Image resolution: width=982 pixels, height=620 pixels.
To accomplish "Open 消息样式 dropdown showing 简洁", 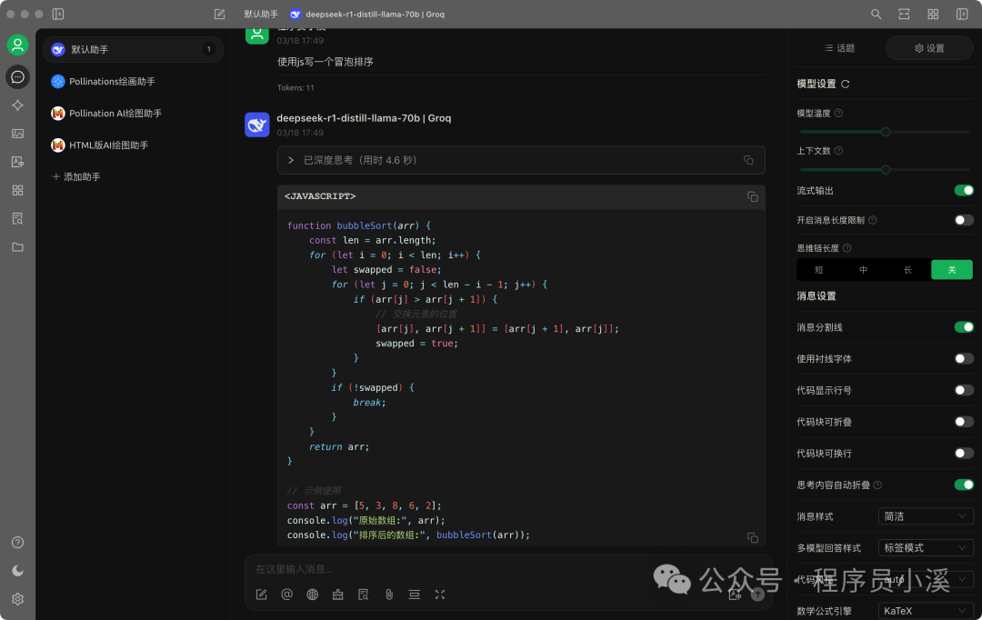I will (x=926, y=516).
